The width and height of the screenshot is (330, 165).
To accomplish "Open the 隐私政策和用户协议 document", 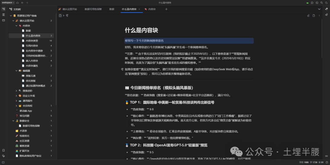I will [x=31, y=156].
